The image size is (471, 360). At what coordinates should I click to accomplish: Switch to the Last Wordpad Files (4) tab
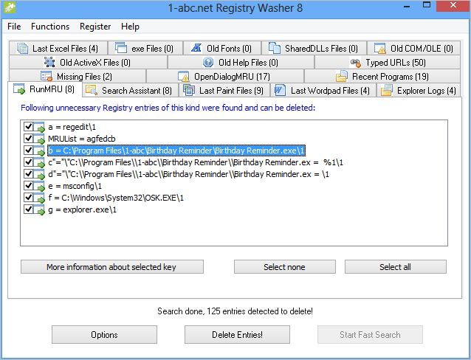pyautogui.click(x=323, y=90)
